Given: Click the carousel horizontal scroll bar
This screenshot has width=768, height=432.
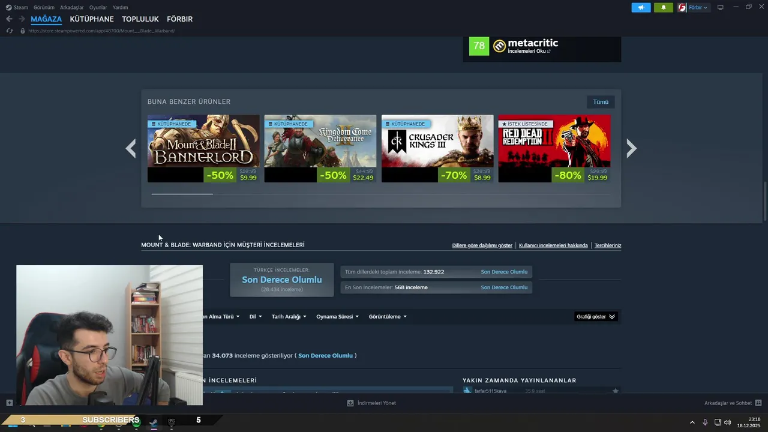Looking at the screenshot, I should tap(182, 194).
